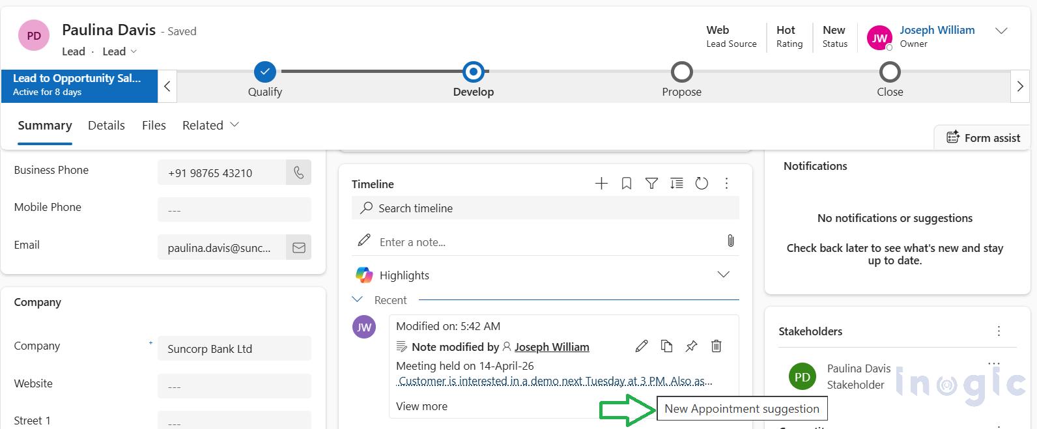Click the attach file paperclip icon

(x=730, y=241)
